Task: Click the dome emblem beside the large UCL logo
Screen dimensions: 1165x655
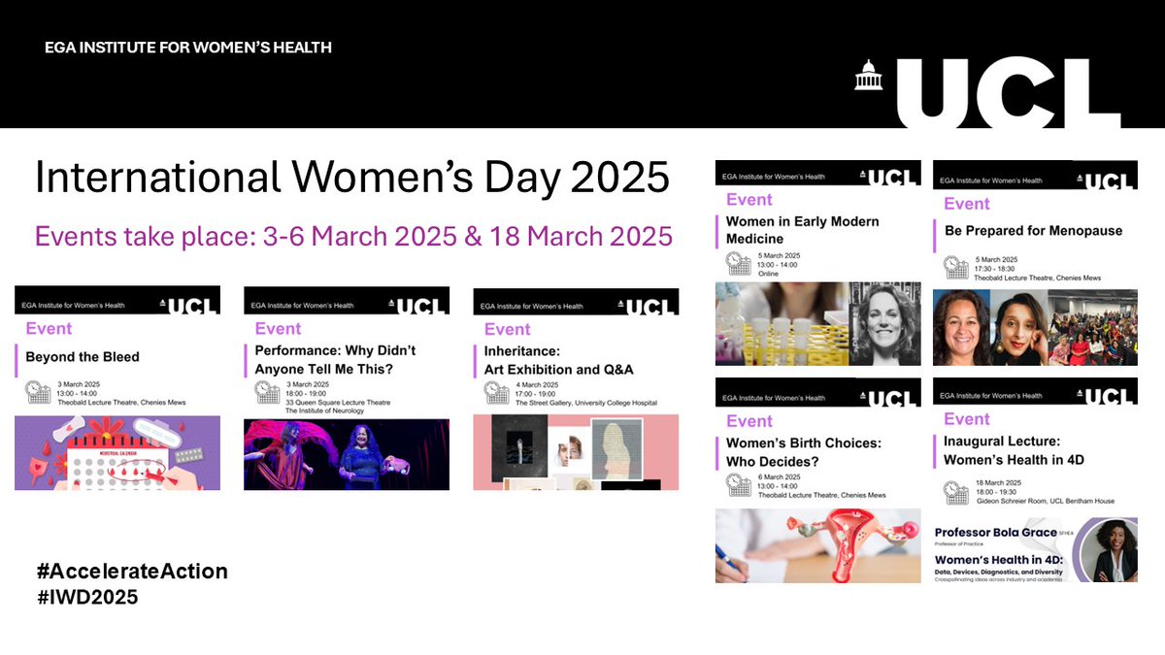Action: pyautogui.click(x=869, y=74)
